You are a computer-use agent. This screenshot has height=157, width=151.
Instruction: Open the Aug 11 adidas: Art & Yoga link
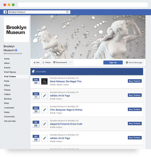click(60, 96)
